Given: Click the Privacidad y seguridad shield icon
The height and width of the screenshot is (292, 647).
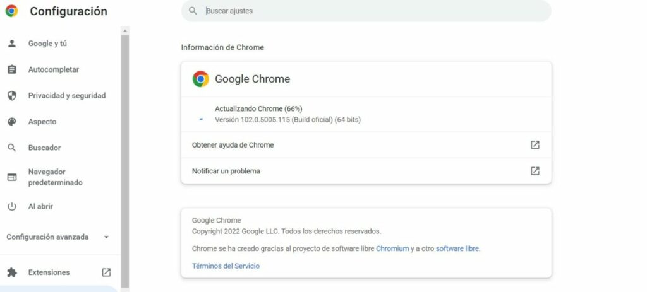Looking at the screenshot, I should (12, 96).
